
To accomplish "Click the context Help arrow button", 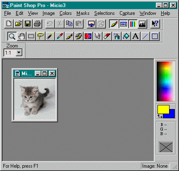I will tap(155, 24).
